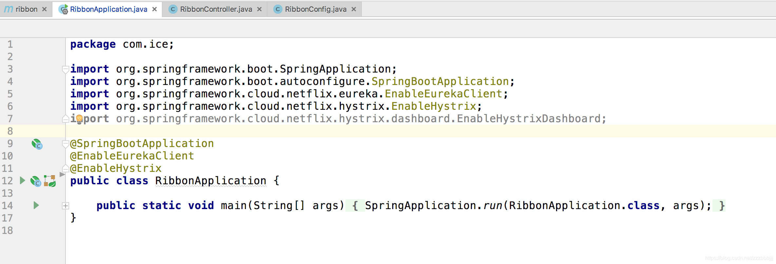Click the package keyword on line 1
Viewport: 776px width, 264px height.
(93, 44)
